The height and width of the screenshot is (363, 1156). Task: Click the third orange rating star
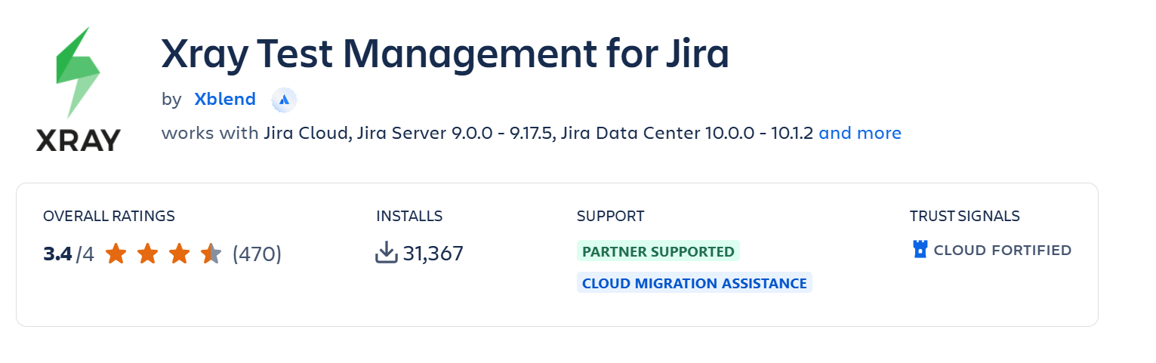pos(179,254)
